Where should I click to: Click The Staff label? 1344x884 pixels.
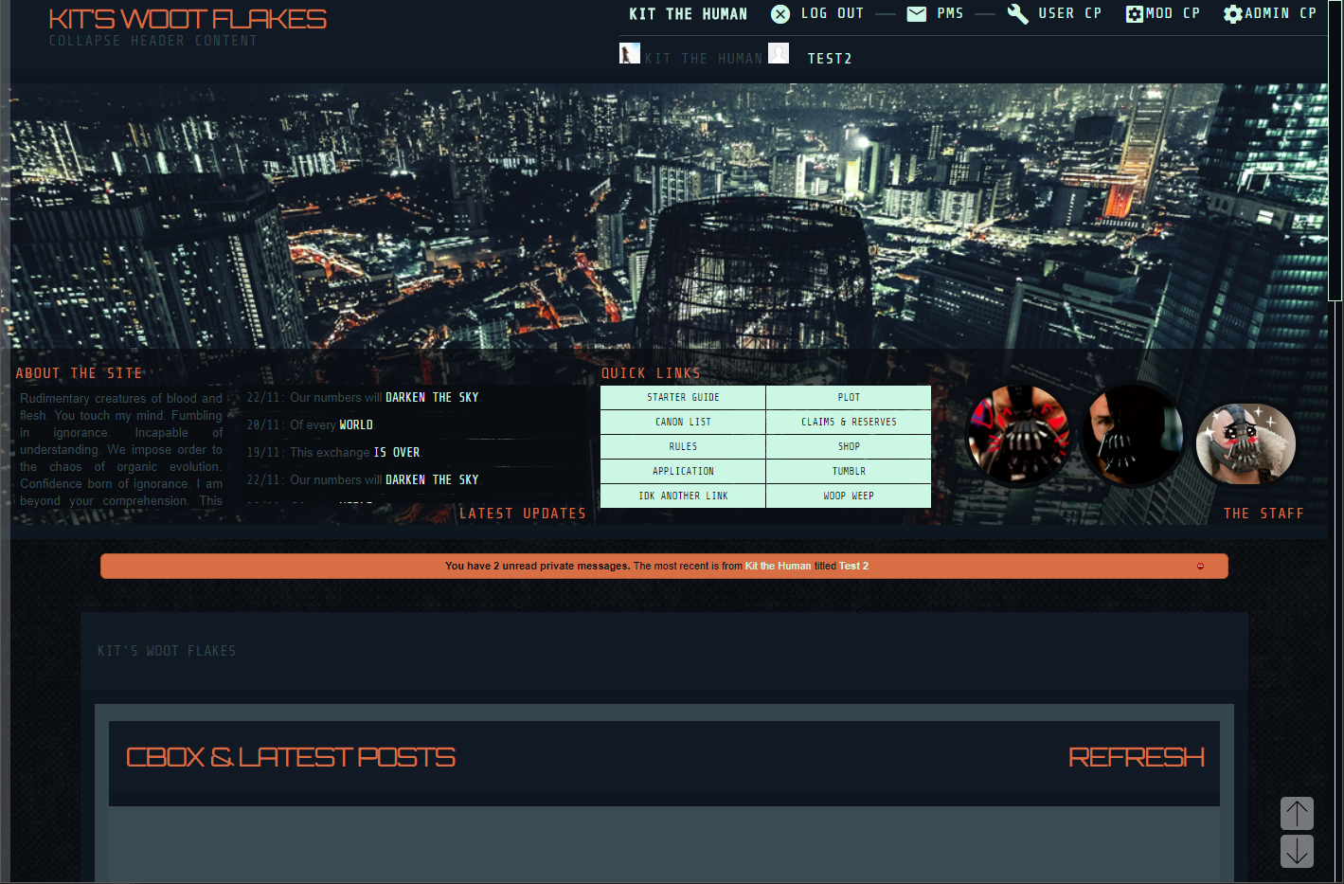1263,514
